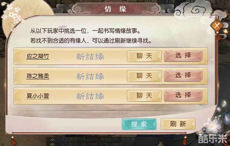Click the 夏小小萱 player name link
Image resolution: width=230 pixels, height=146 pixels.
click(x=38, y=96)
